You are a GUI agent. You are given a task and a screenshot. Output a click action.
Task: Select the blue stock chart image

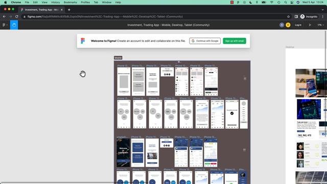[x=309, y=109]
